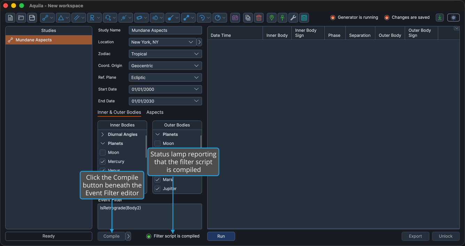The image size is (465, 246).
Task: Click the arrow button next to Location
Action: (199, 42)
